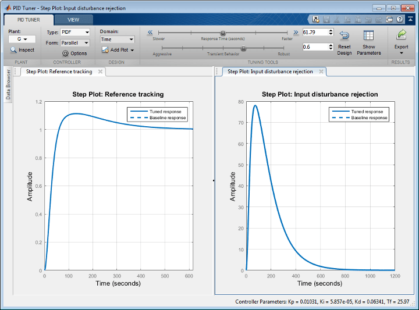Open the Domain Time dropdown

click(x=118, y=39)
